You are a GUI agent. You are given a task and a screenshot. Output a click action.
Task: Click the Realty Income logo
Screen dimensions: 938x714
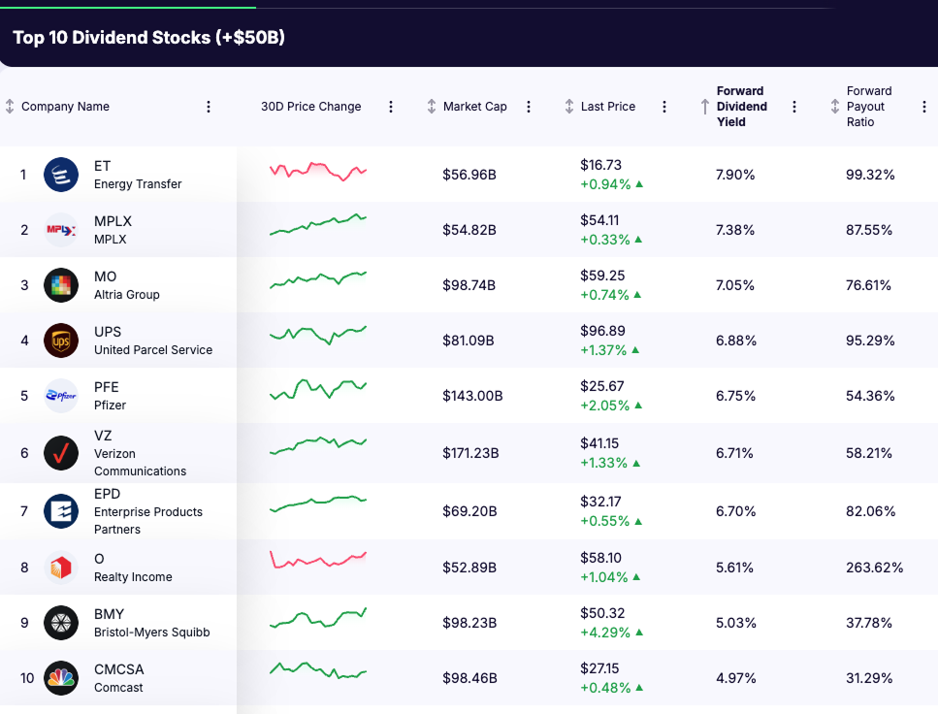coord(61,566)
